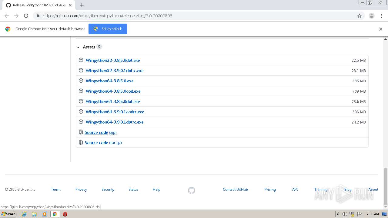Image resolution: width=388 pixels, height=218 pixels.
Task: Click zip file icon beside Source code (zip)
Action: pos(81,132)
